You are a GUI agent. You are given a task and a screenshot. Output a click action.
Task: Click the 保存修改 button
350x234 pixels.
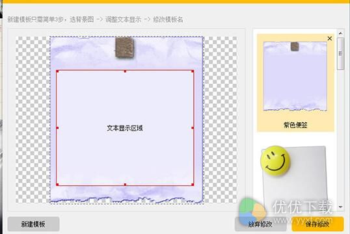click(x=317, y=224)
